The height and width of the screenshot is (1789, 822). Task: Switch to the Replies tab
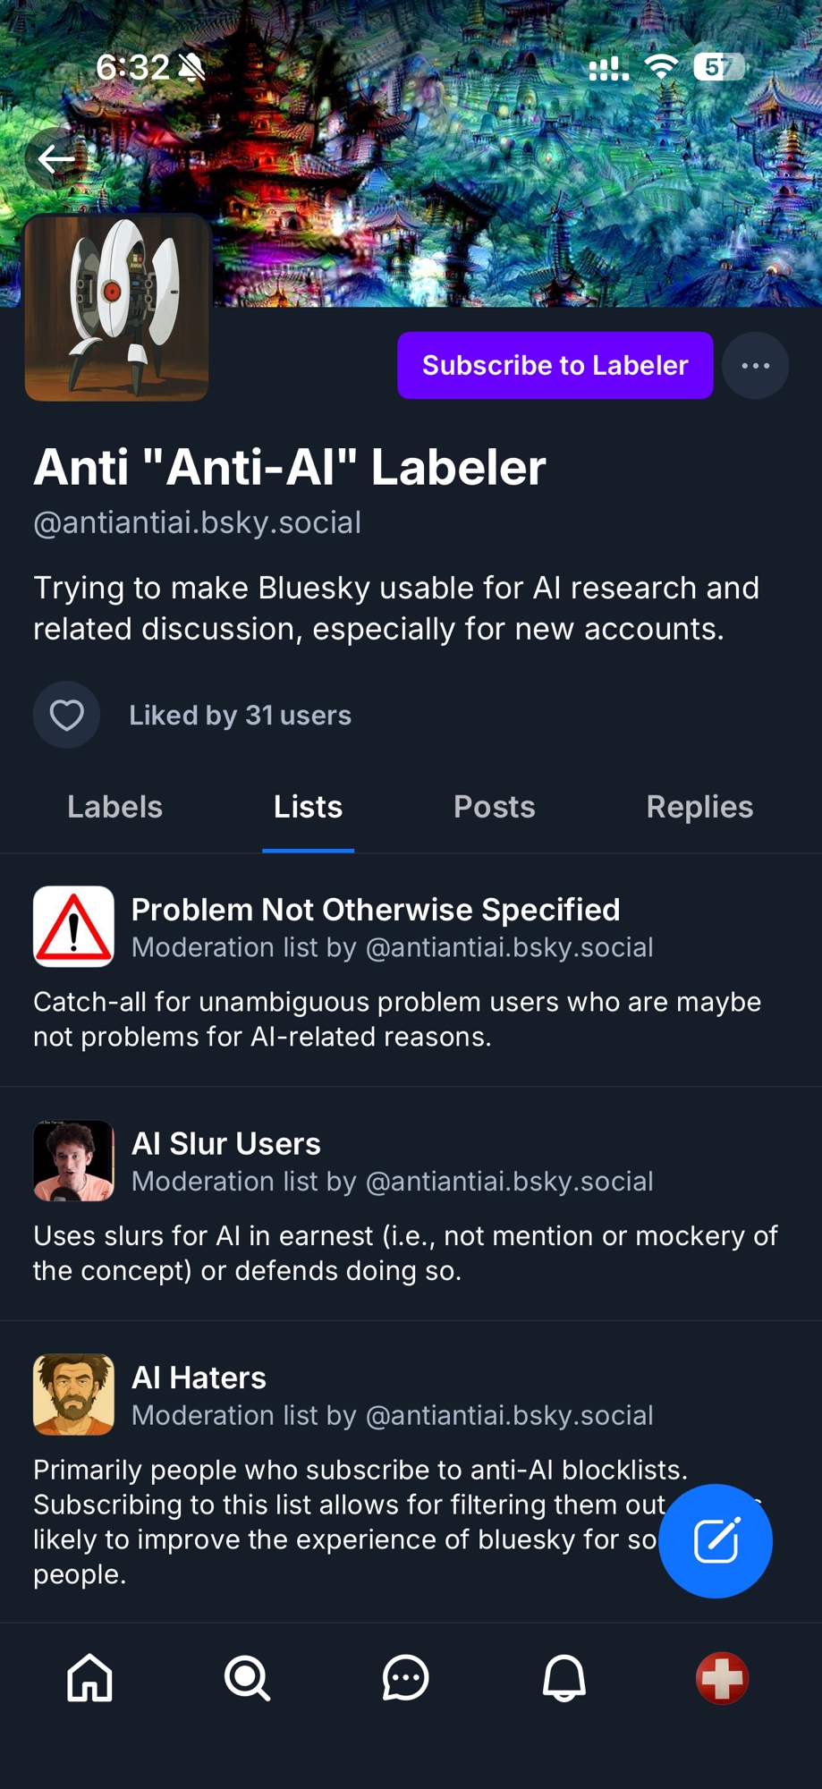pyautogui.click(x=699, y=807)
